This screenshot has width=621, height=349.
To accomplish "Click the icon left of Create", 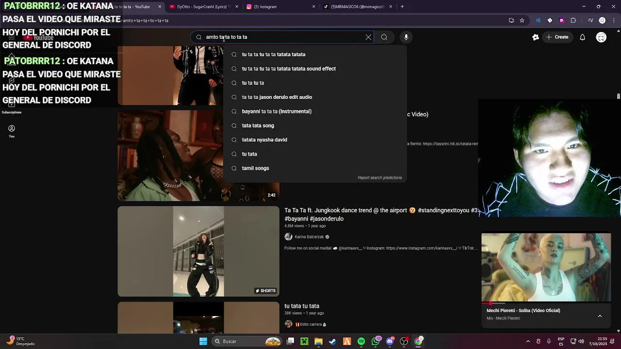I will pos(536,37).
